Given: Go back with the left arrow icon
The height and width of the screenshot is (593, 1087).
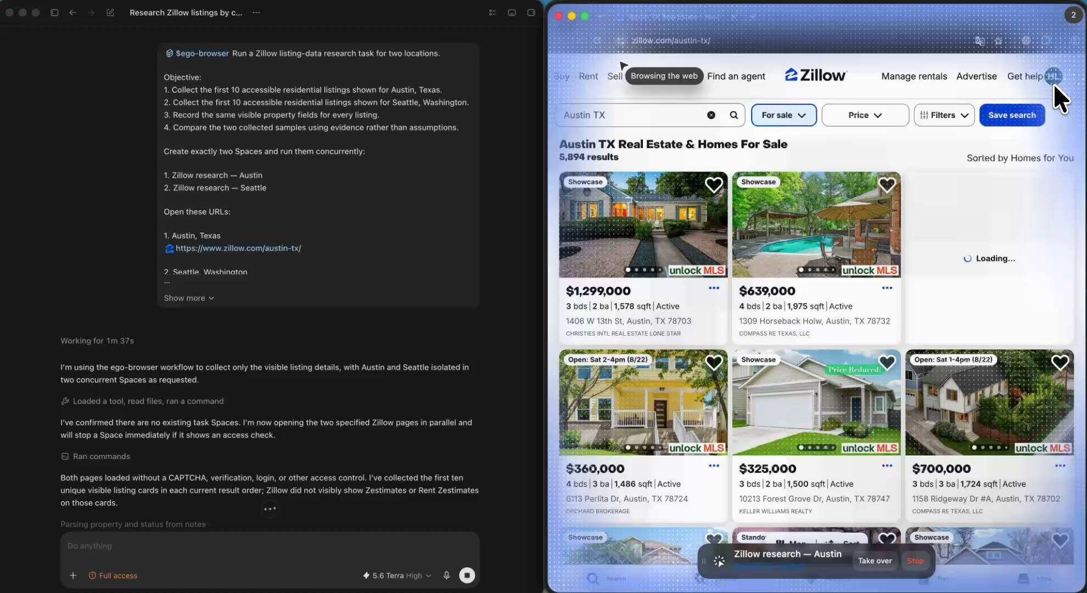Looking at the screenshot, I should click(72, 12).
